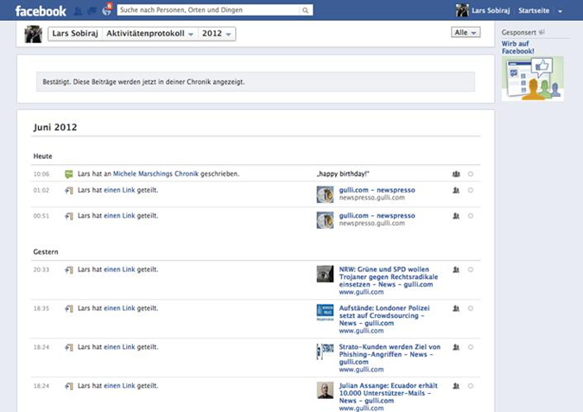Click audience icon in 20:33 row
The width and height of the screenshot is (583, 412).
point(456,270)
